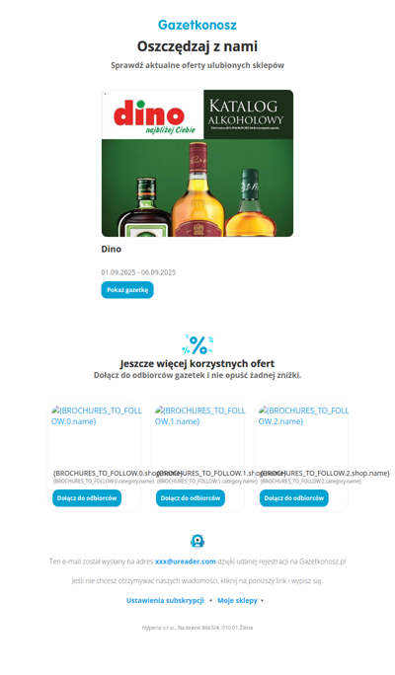The height and width of the screenshot is (675, 395).
Task: Click the "Jeszcze więcej korzystnych ofert" heading
Action: coord(197,363)
